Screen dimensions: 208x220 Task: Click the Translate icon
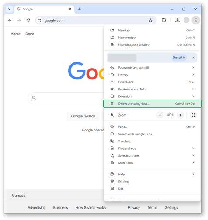(x=112, y=141)
